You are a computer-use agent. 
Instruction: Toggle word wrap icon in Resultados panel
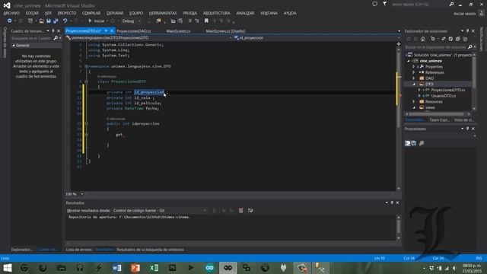[250, 210]
